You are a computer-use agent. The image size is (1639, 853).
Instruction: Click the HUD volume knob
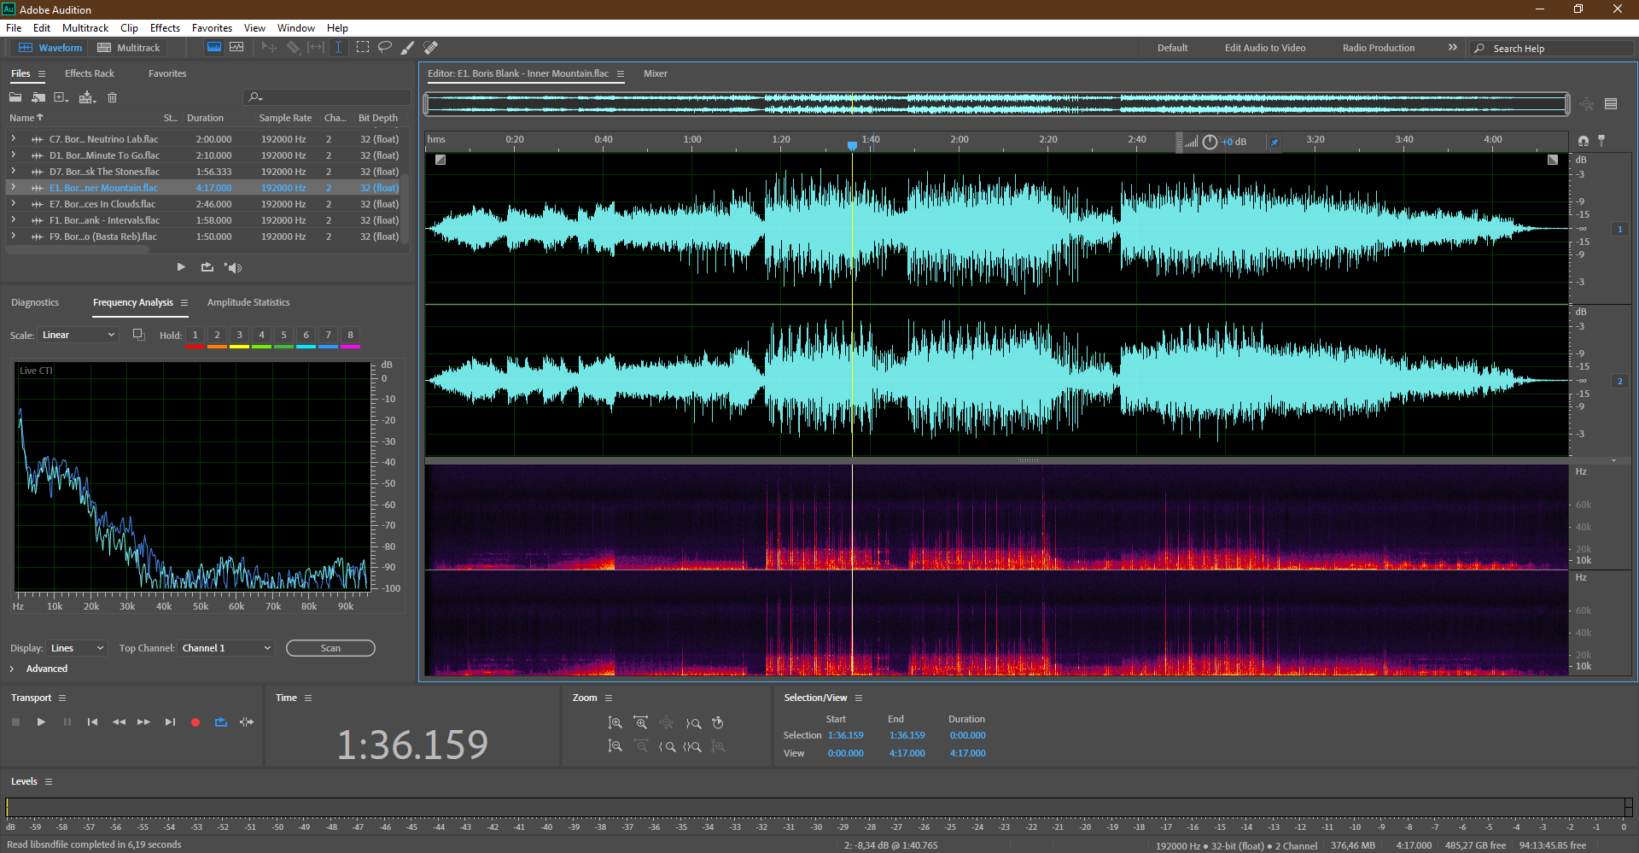(x=1210, y=142)
